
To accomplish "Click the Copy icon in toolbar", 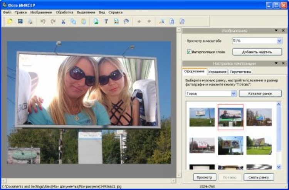I will [x=73, y=22].
